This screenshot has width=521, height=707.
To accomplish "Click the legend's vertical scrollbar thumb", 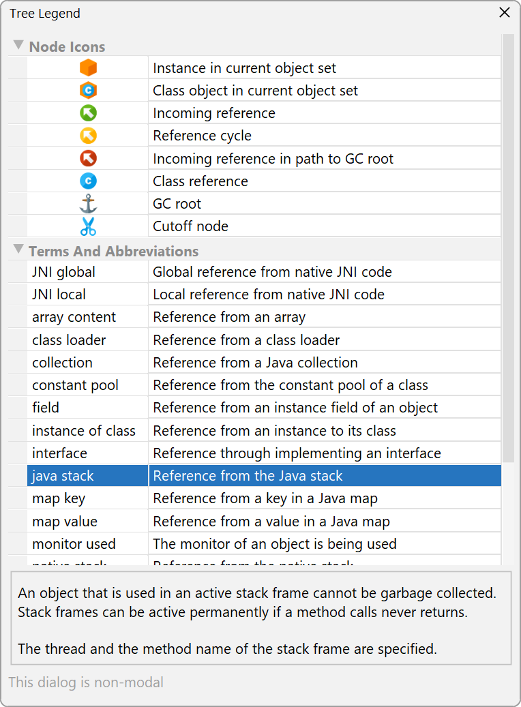I will [508, 248].
